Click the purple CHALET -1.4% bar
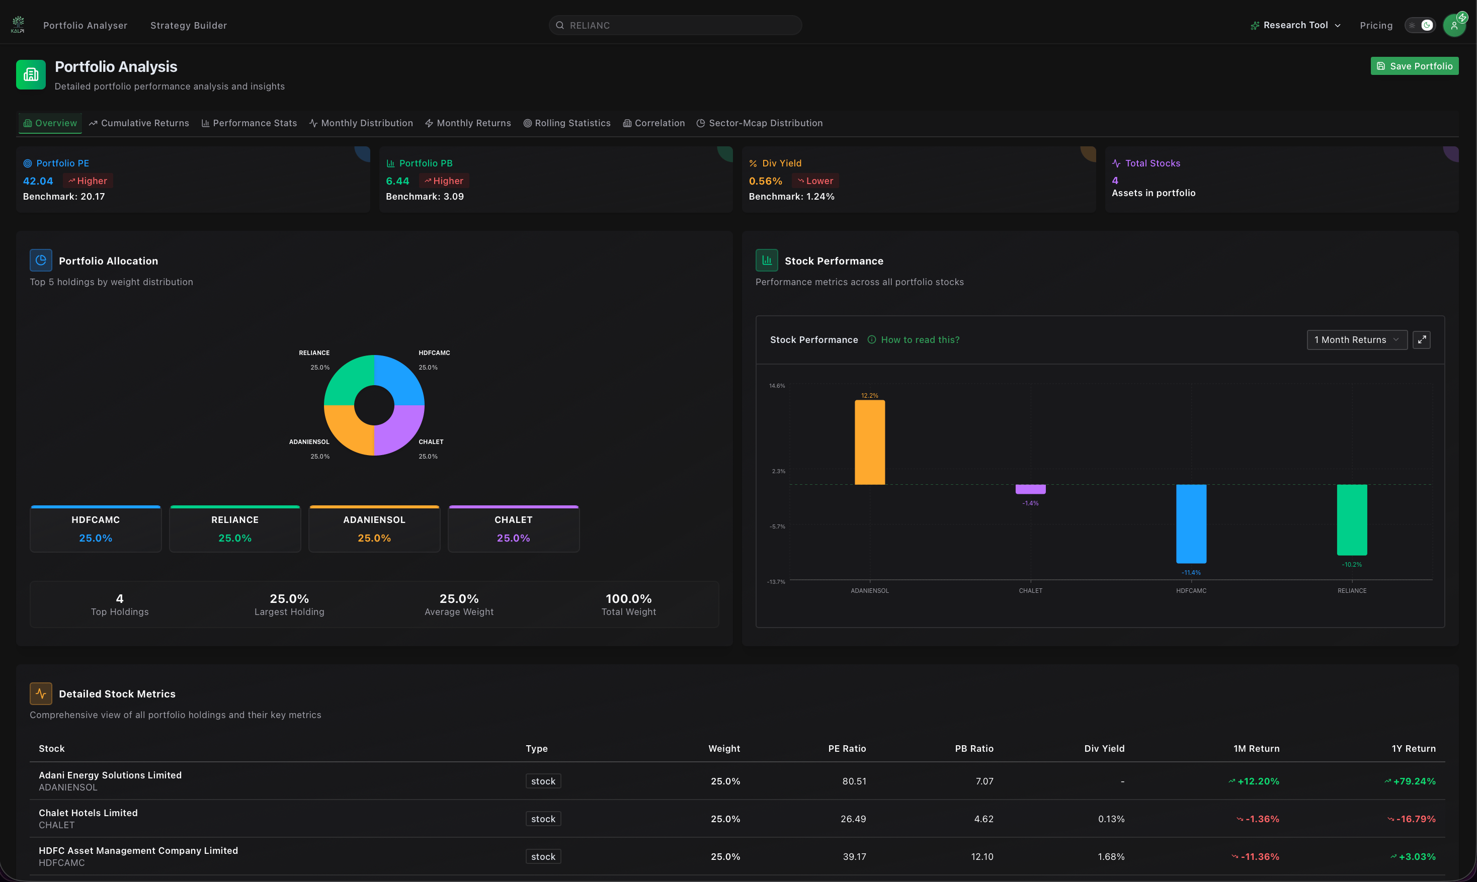This screenshot has height=882, width=1477. [1030, 489]
